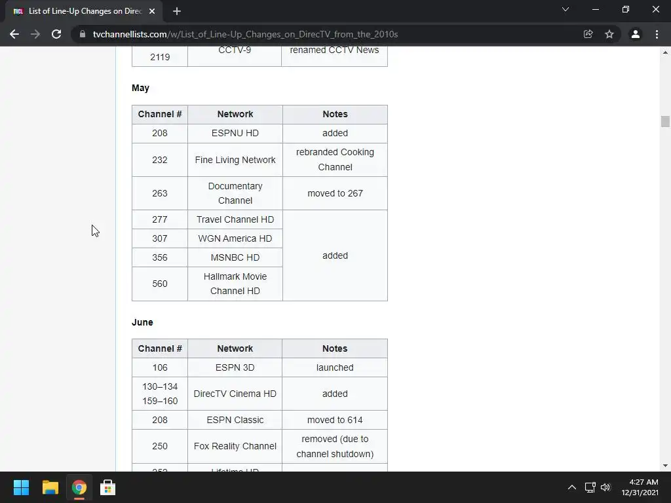Select the May heading
The width and height of the screenshot is (671, 503).
point(140,88)
